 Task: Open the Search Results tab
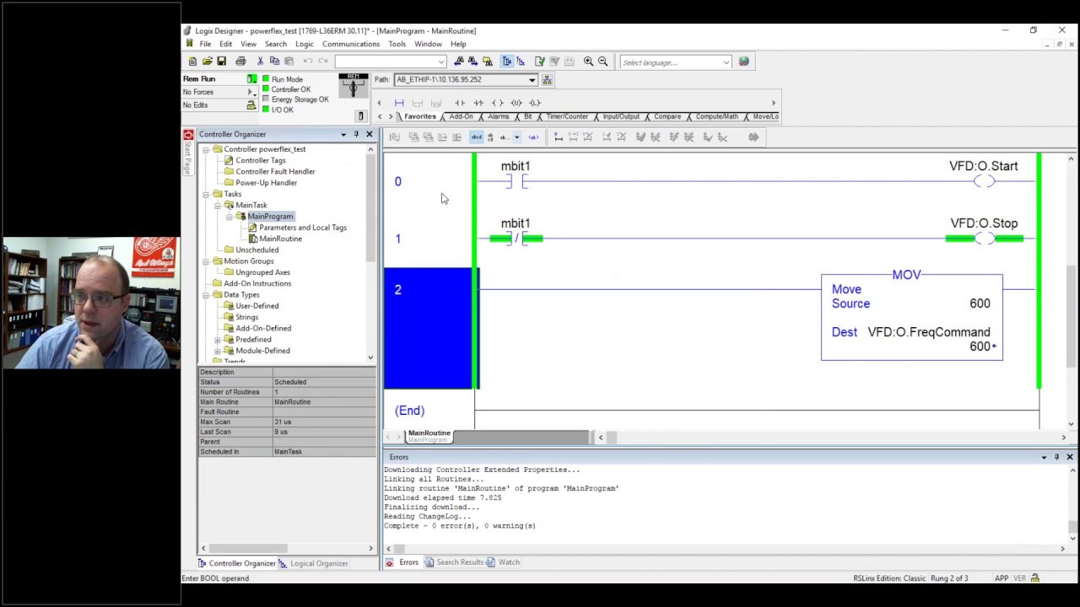point(455,562)
